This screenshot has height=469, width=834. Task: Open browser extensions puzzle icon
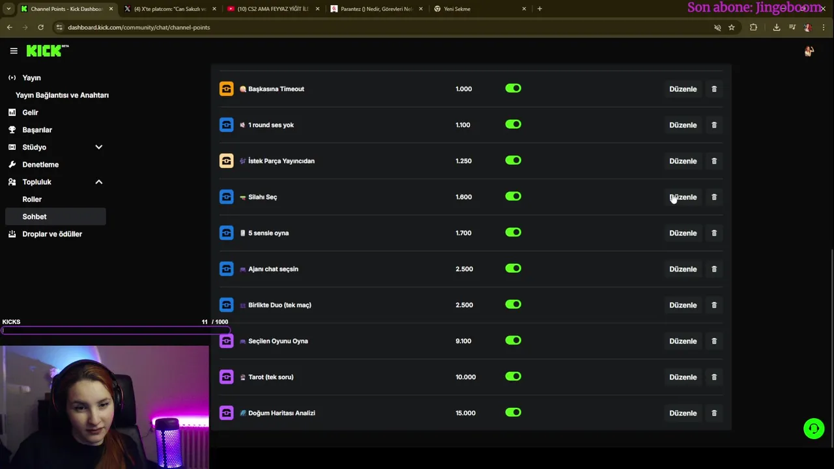click(753, 27)
